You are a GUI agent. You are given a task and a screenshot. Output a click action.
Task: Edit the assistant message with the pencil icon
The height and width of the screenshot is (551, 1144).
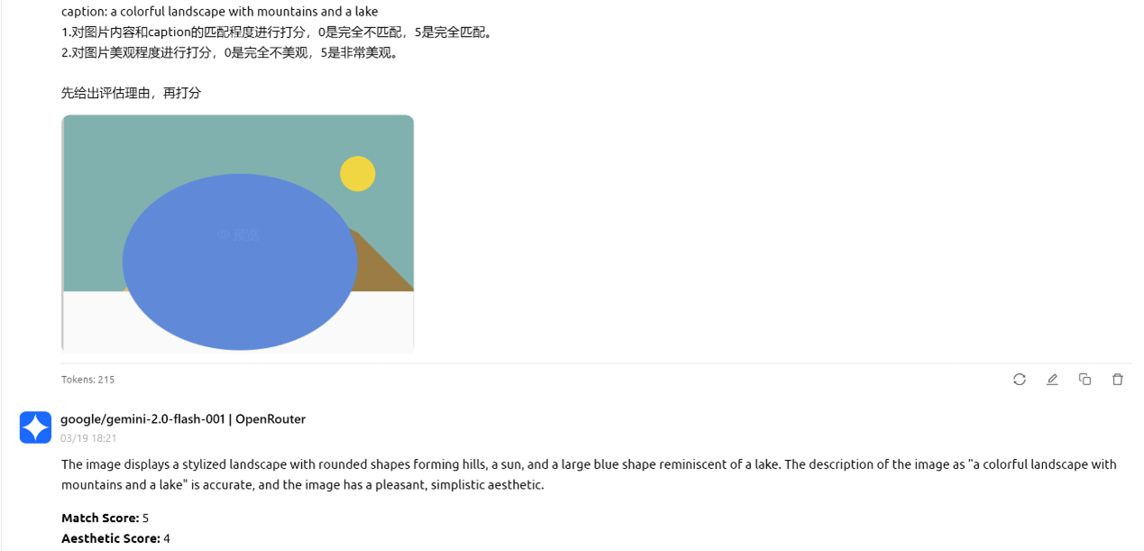pos(1052,379)
